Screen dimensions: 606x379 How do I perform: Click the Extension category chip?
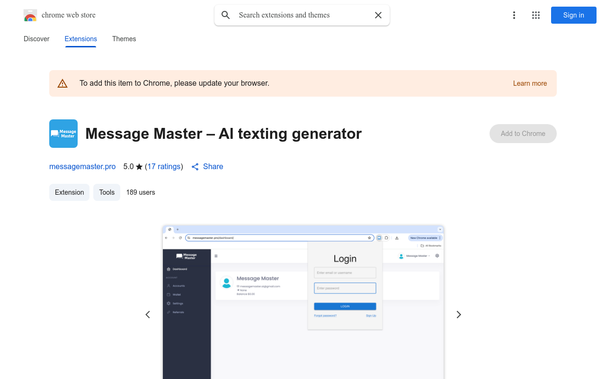pos(69,192)
